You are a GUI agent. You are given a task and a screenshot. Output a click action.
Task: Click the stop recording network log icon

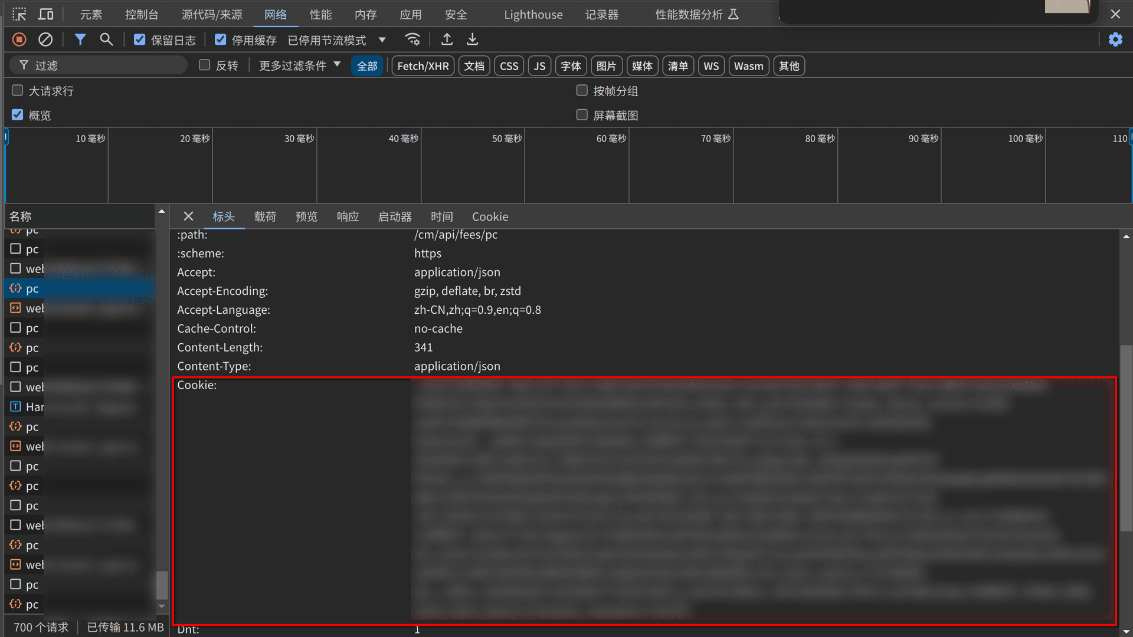(19, 40)
